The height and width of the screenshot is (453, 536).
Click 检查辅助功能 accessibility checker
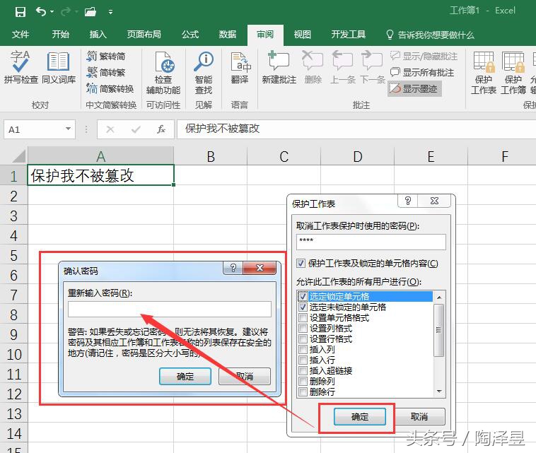coord(163,73)
